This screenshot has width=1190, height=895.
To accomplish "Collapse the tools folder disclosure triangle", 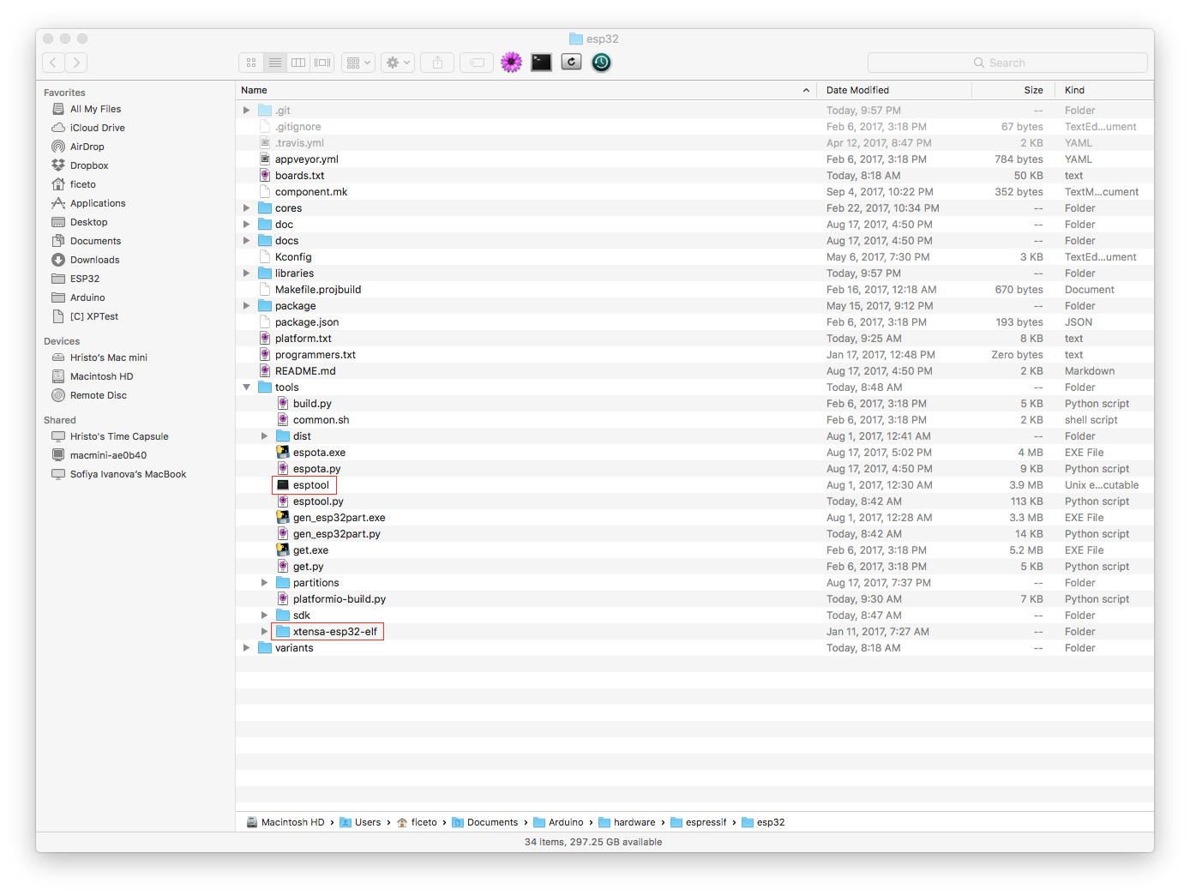I will (x=246, y=387).
